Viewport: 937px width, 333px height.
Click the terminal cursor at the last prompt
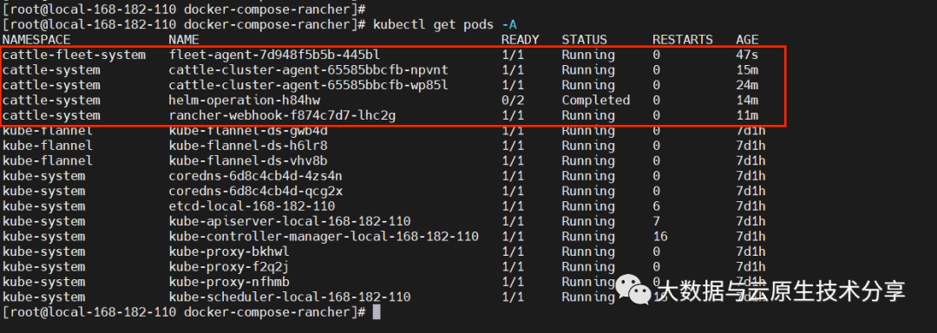[x=376, y=312]
